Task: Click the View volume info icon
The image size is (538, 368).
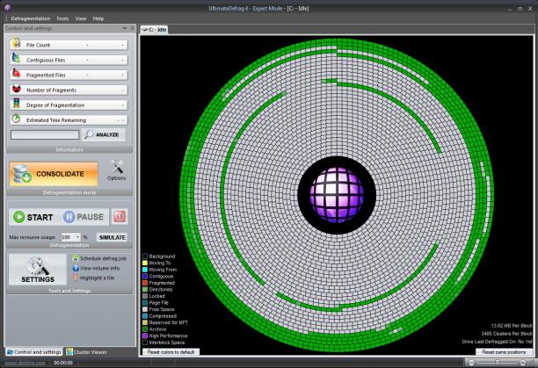Action: (x=76, y=268)
